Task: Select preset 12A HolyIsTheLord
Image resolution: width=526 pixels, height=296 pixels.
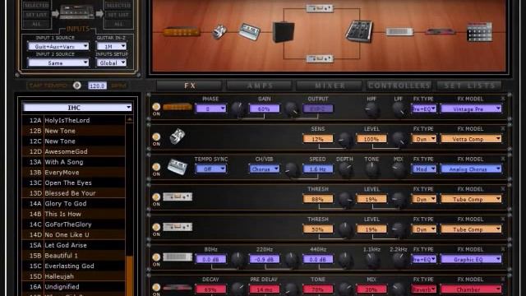Action: pos(74,120)
